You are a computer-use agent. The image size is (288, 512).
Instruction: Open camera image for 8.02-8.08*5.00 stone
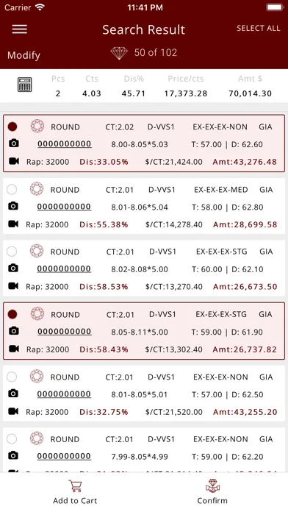point(13,269)
